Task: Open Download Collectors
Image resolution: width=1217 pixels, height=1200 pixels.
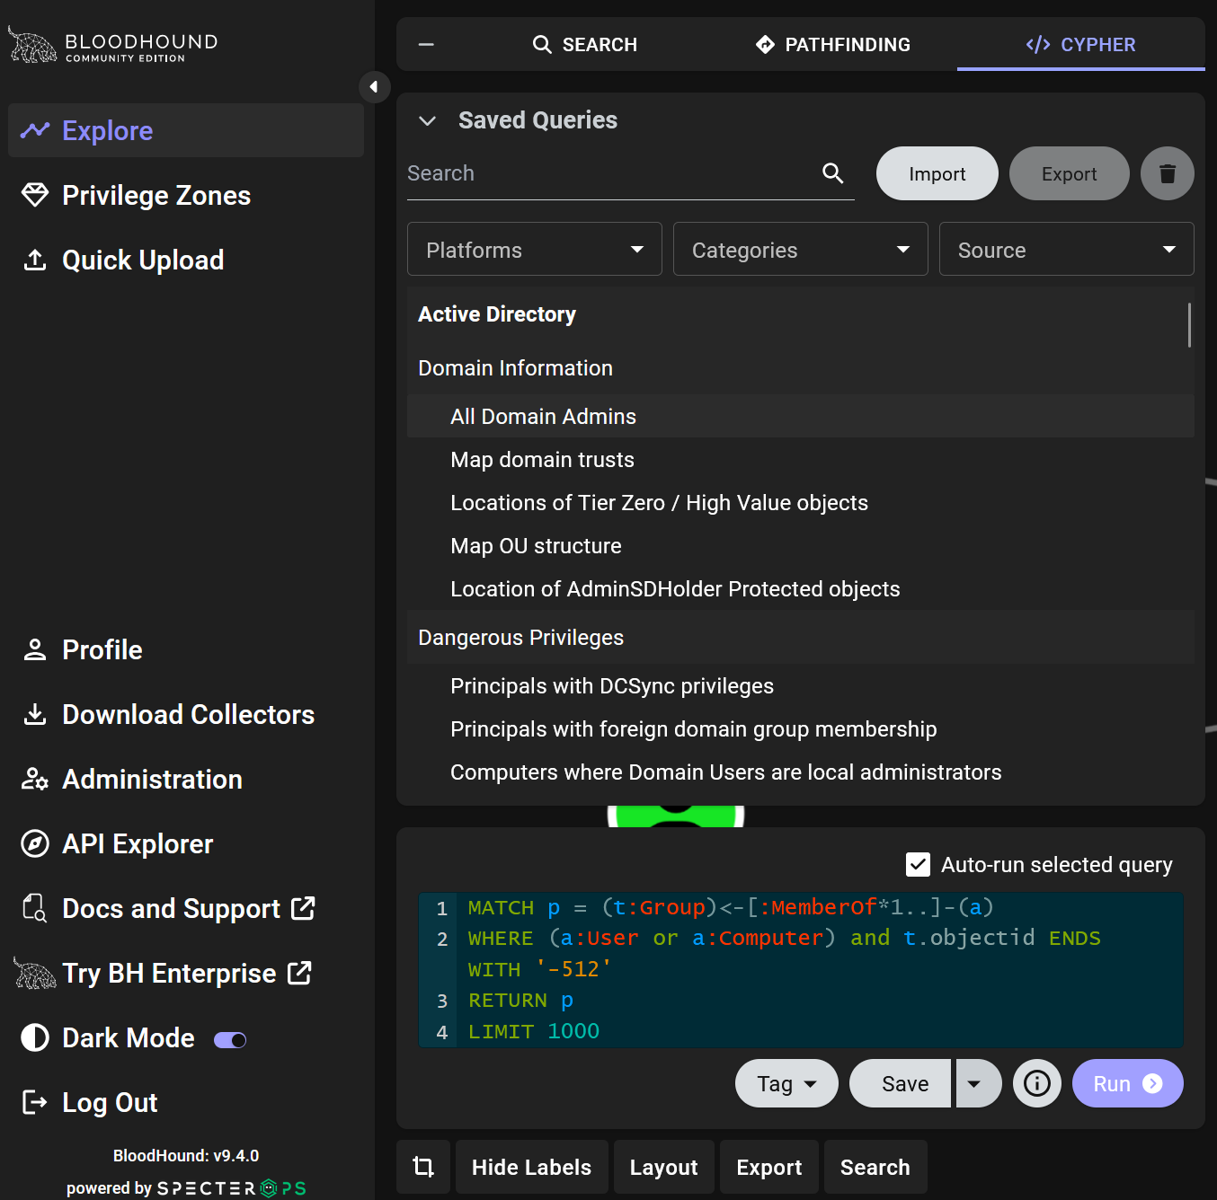Action: pos(186,714)
